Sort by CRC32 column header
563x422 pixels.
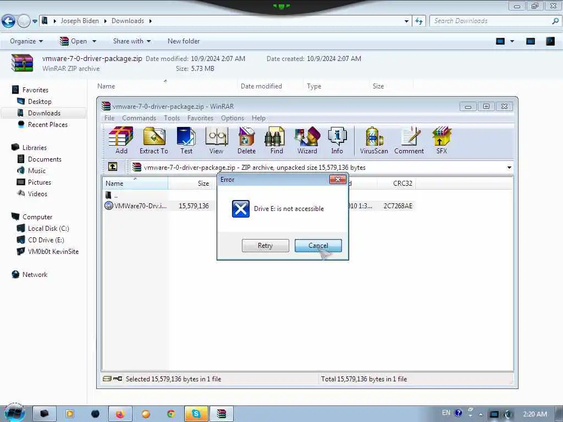396,184
